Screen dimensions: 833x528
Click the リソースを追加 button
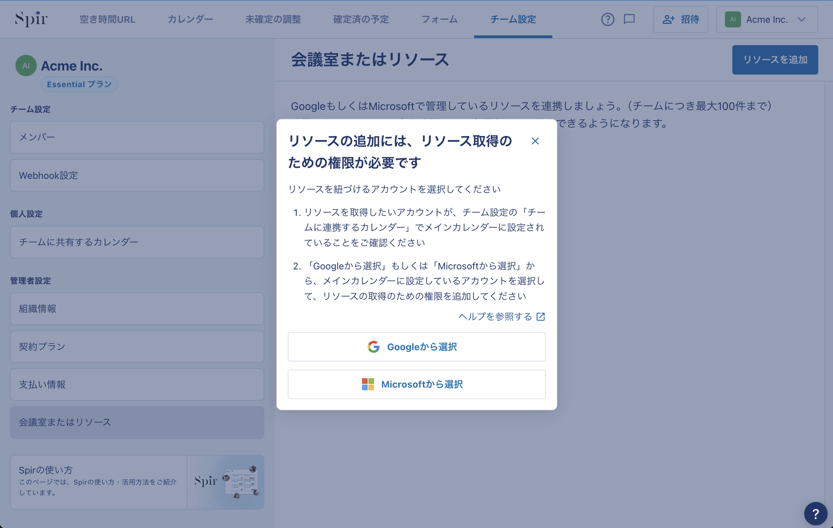coord(775,59)
